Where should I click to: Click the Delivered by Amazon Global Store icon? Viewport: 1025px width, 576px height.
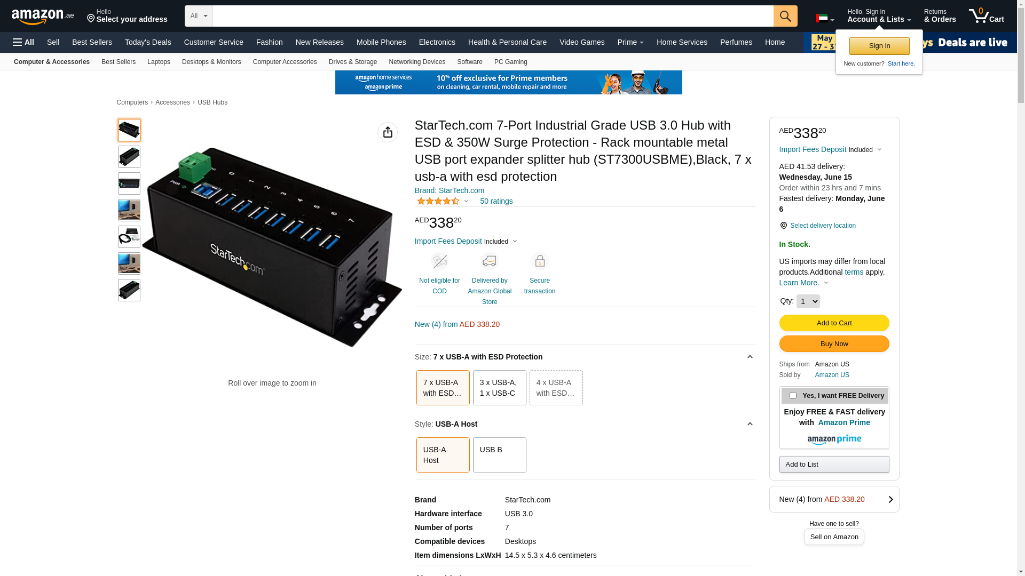click(x=489, y=261)
